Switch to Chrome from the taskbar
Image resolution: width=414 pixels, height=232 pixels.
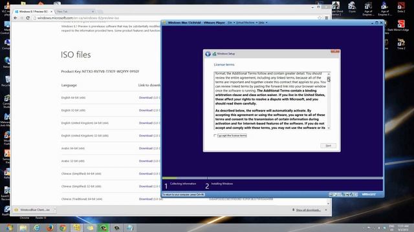pos(63,227)
